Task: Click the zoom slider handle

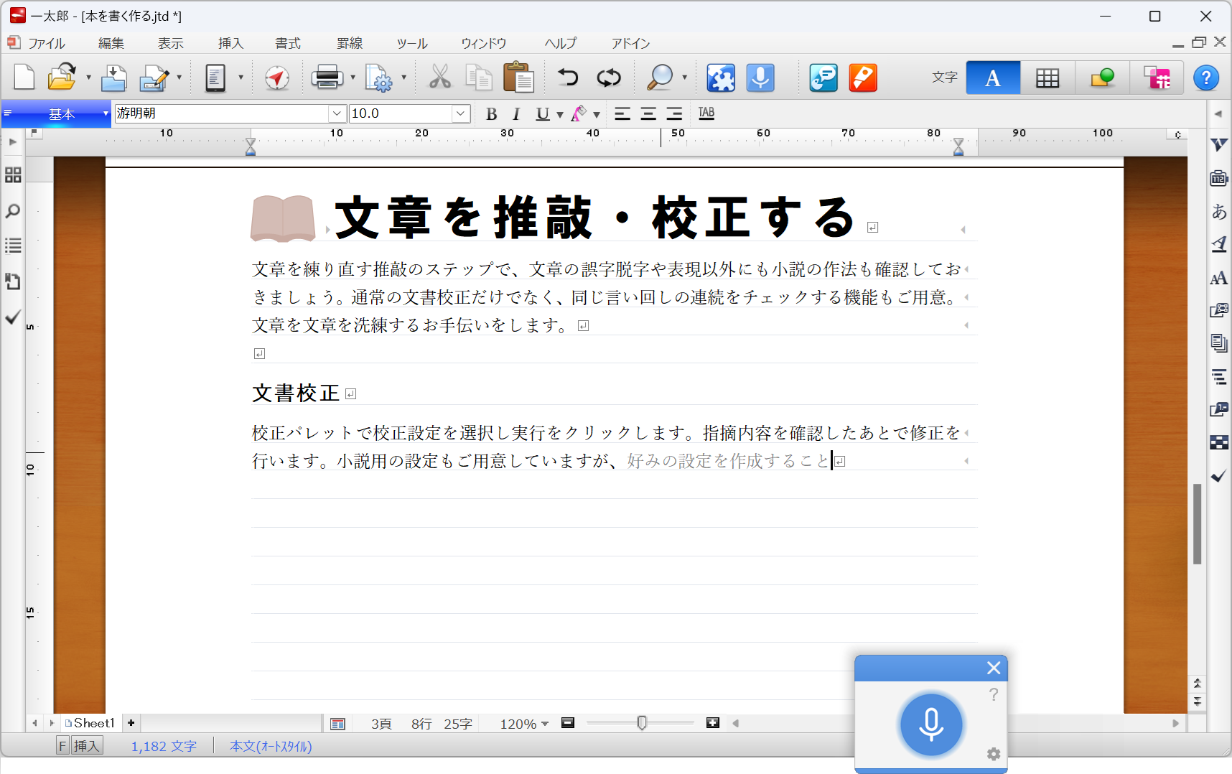Action: [642, 723]
